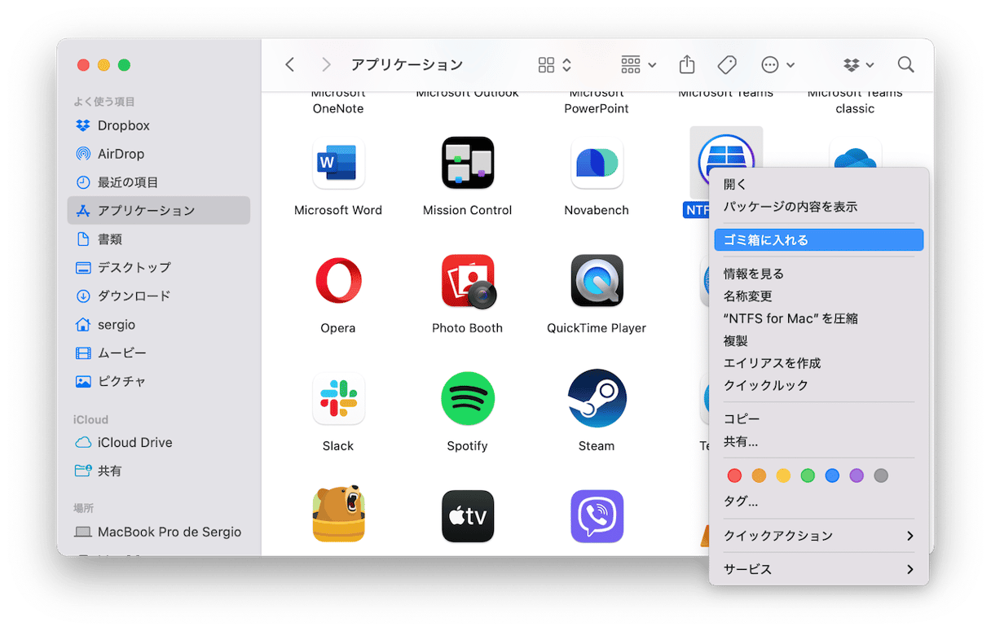Open 共有 in the iCloud section

point(159,471)
